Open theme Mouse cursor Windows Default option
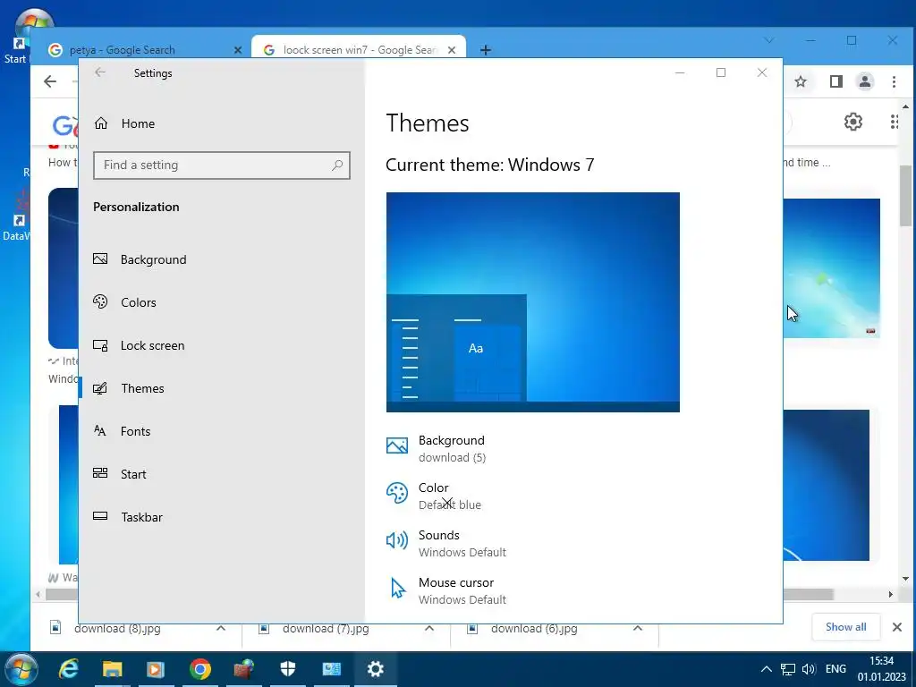916x687 pixels. click(x=462, y=590)
